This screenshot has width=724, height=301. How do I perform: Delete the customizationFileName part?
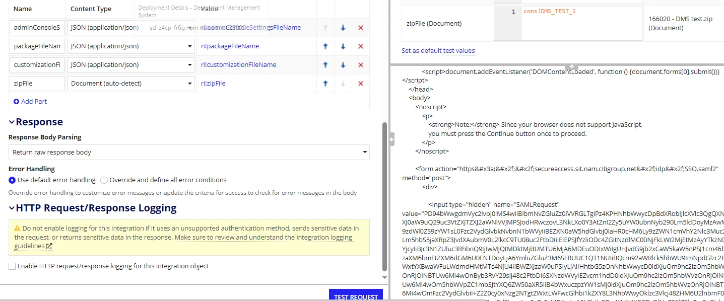pos(361,65)
